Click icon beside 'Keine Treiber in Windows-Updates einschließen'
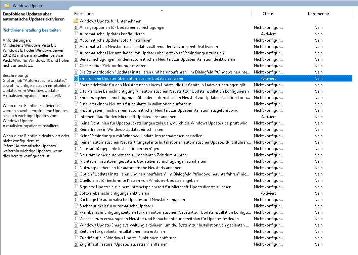358x255 pixels. (x=76, y=130)
